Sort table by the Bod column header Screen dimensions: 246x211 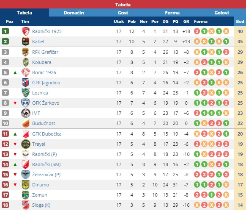click(x=240, y=21)
